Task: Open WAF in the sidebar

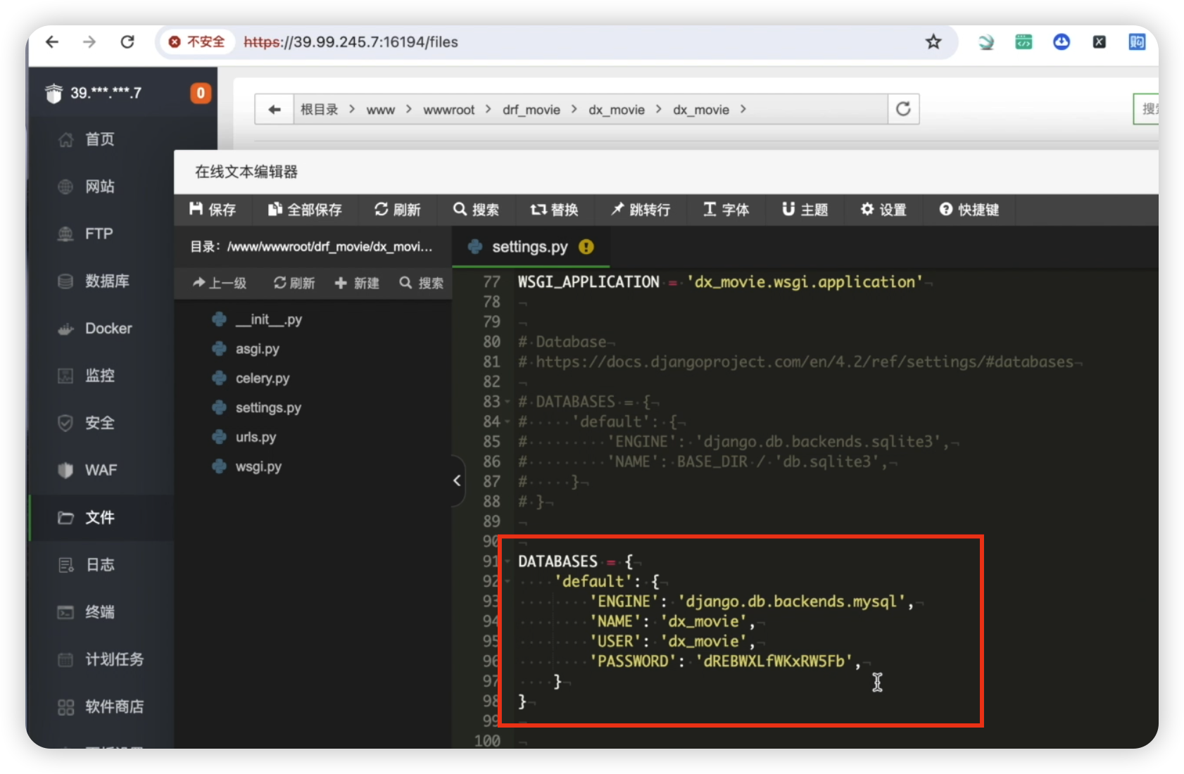Action: [101, 469]
